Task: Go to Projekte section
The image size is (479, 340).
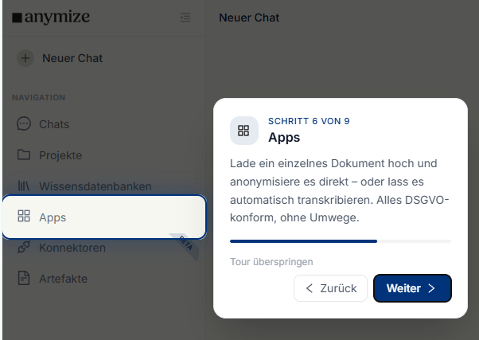Action: pos(60,155)
